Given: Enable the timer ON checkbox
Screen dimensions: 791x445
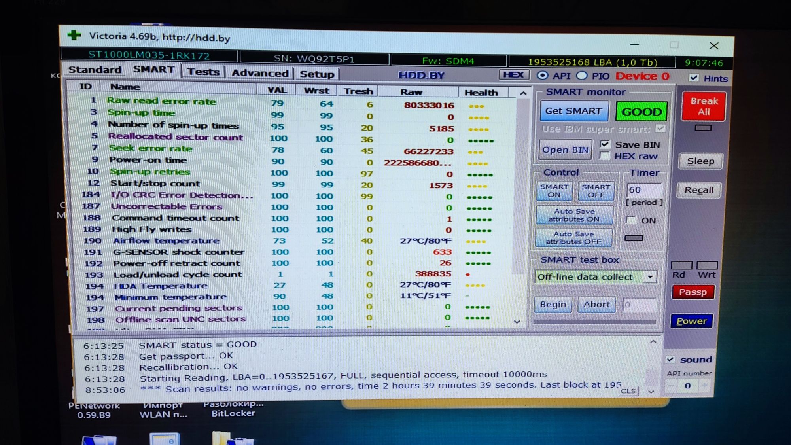Looking at the screenshot, I should tap(631, 220).
